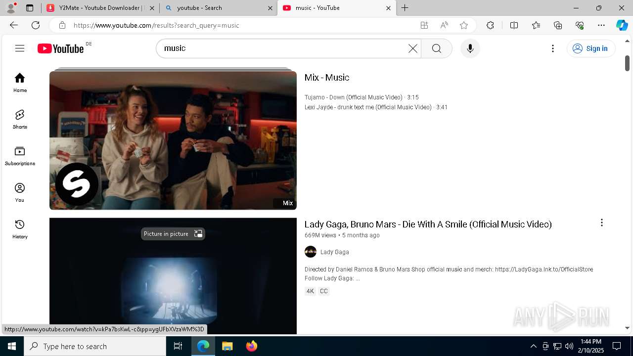Viewport: 633px width, 356px height.
Task: Click the YouTube logo
Action: coord(61,48)
